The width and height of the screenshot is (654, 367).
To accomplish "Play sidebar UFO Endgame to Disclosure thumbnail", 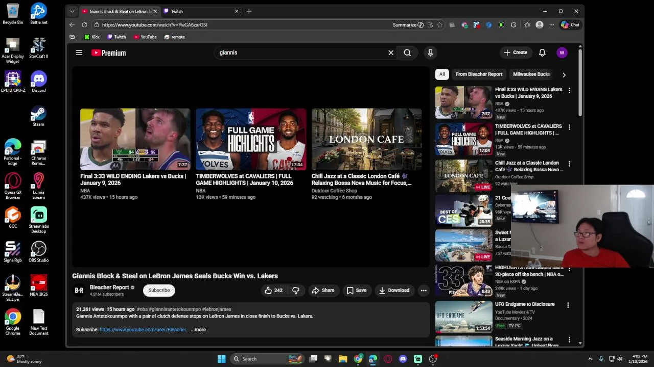I will [463, 316].
